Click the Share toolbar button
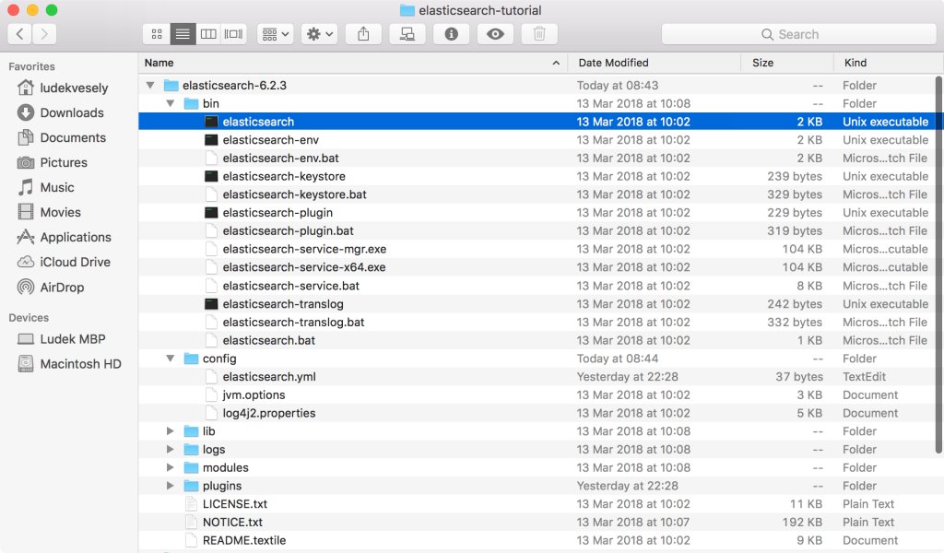Screen dimensions: 944x553 pos(363,34)
